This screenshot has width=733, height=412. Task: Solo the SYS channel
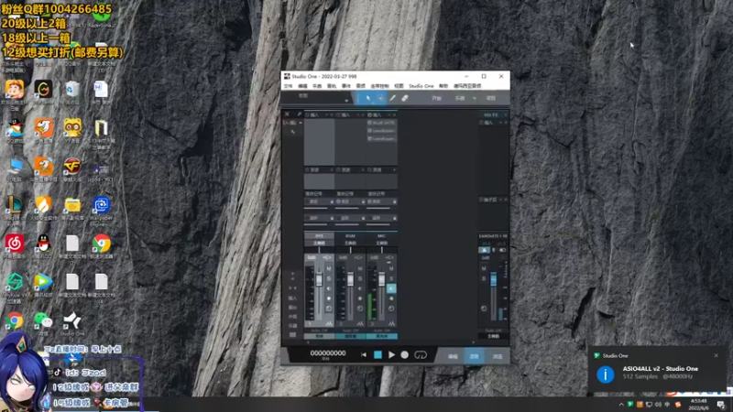(x=329, y=278)
